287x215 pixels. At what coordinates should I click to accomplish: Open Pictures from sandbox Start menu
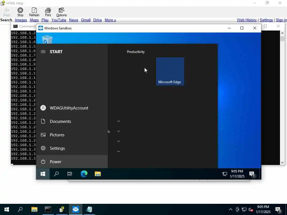click(x=72, y=135)
